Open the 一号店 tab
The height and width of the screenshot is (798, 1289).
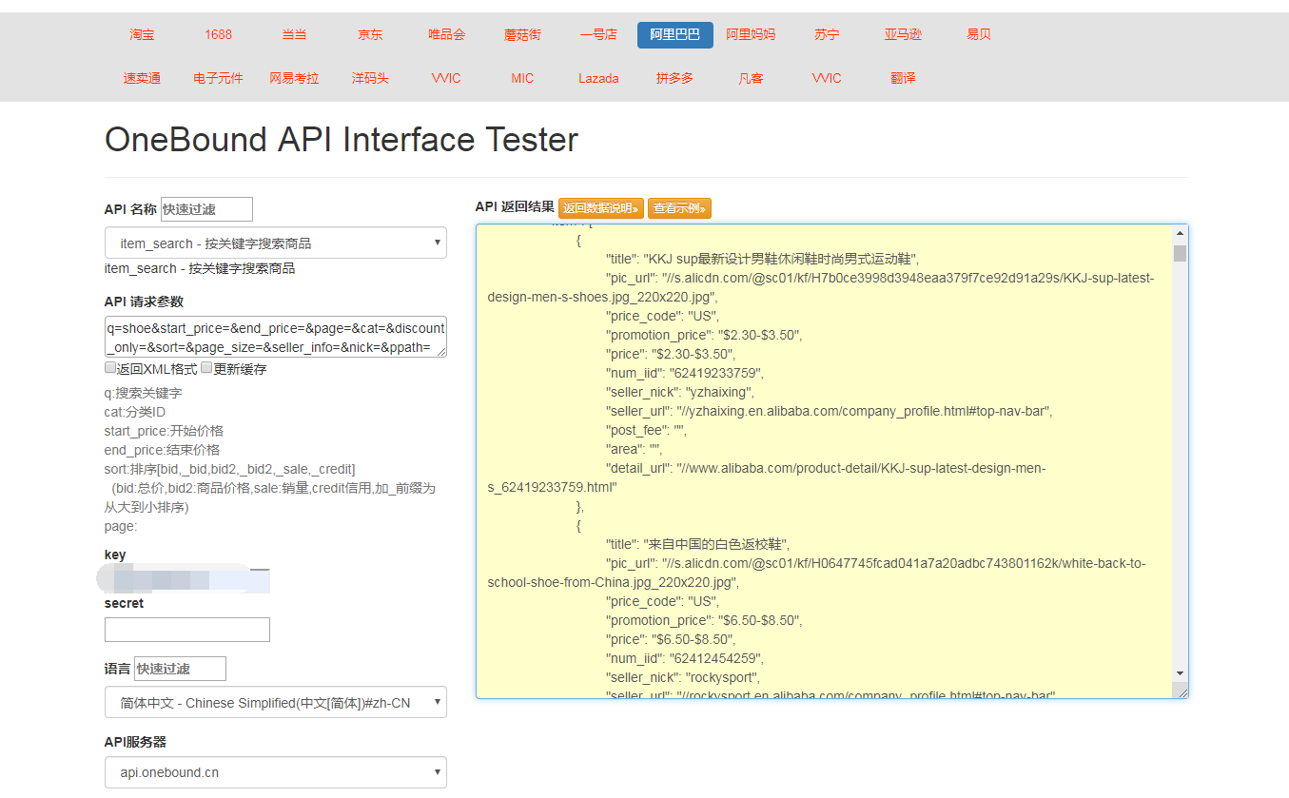[x=598, y=34]
